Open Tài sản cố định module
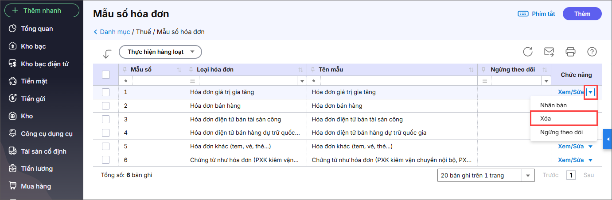Image resolution: width=612 pixels, height=200 pixels. tap(43, 151)
